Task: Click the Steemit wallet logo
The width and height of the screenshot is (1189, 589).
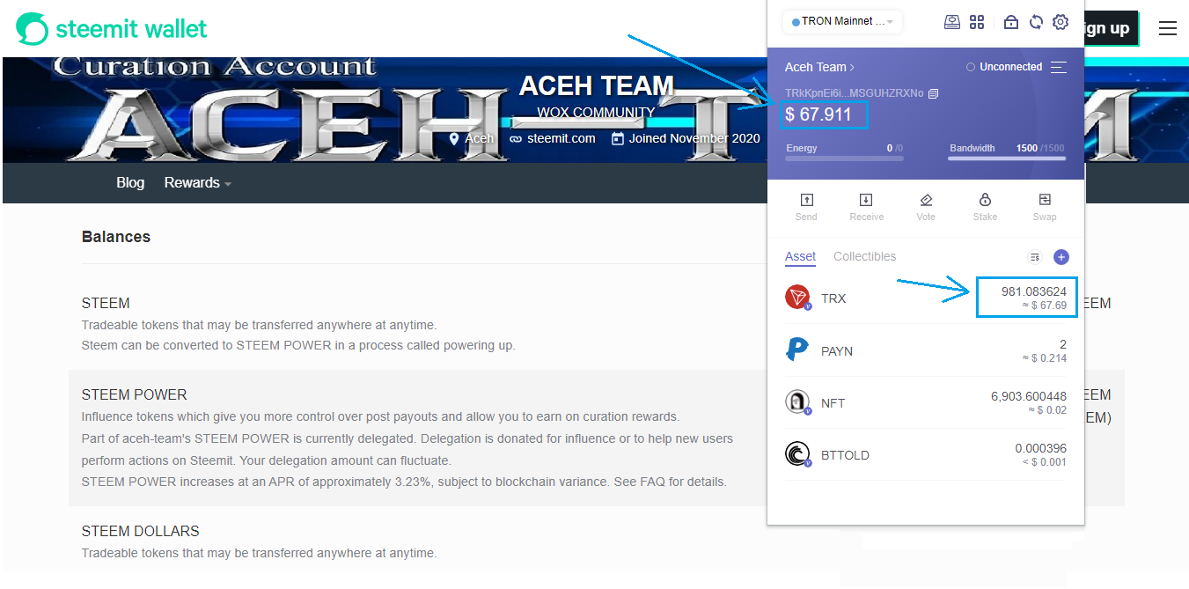Action: click(x=32, y=28)
